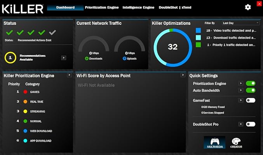This screenshot has height=155, width=263.
Task: Click the light cyan Download traffic swatch
Action: pos(198,38)
